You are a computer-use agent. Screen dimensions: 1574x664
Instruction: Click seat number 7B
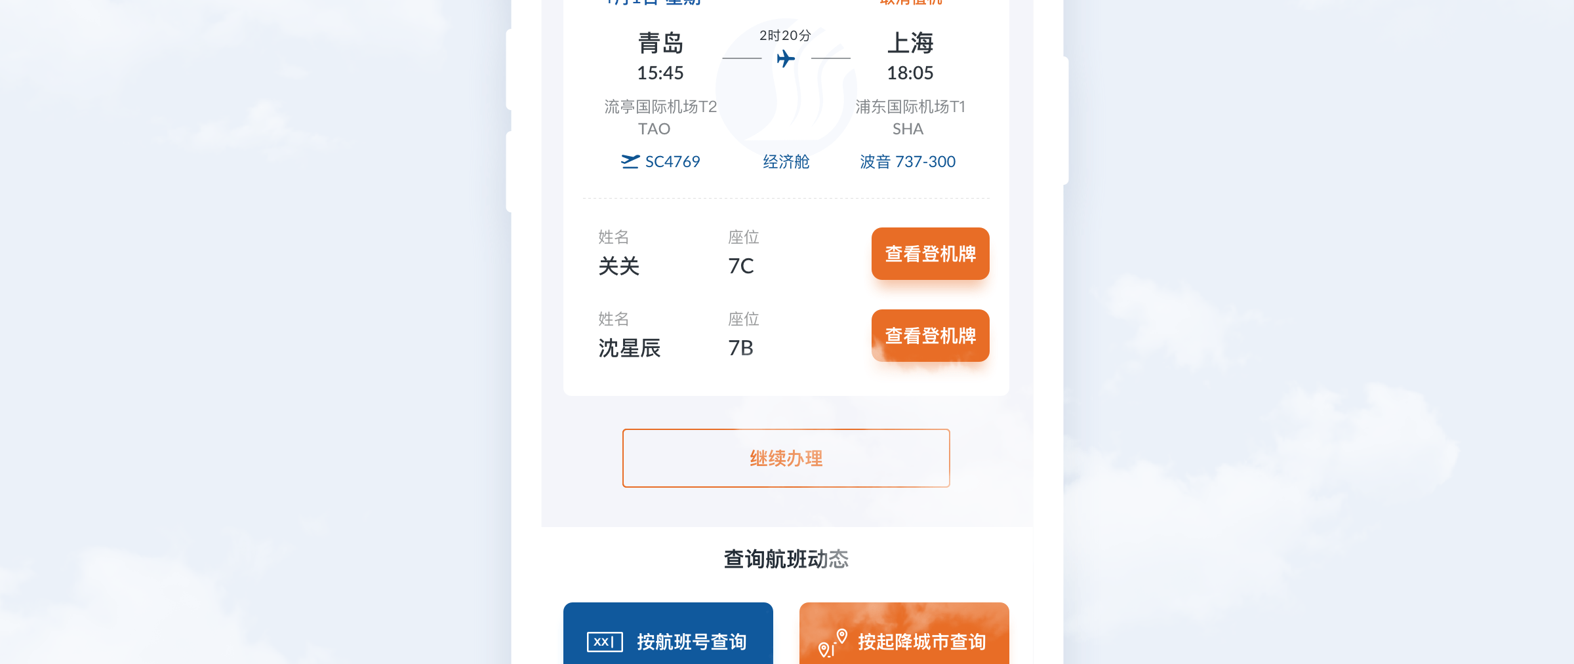pyautogui.click(x=740, y=348)
